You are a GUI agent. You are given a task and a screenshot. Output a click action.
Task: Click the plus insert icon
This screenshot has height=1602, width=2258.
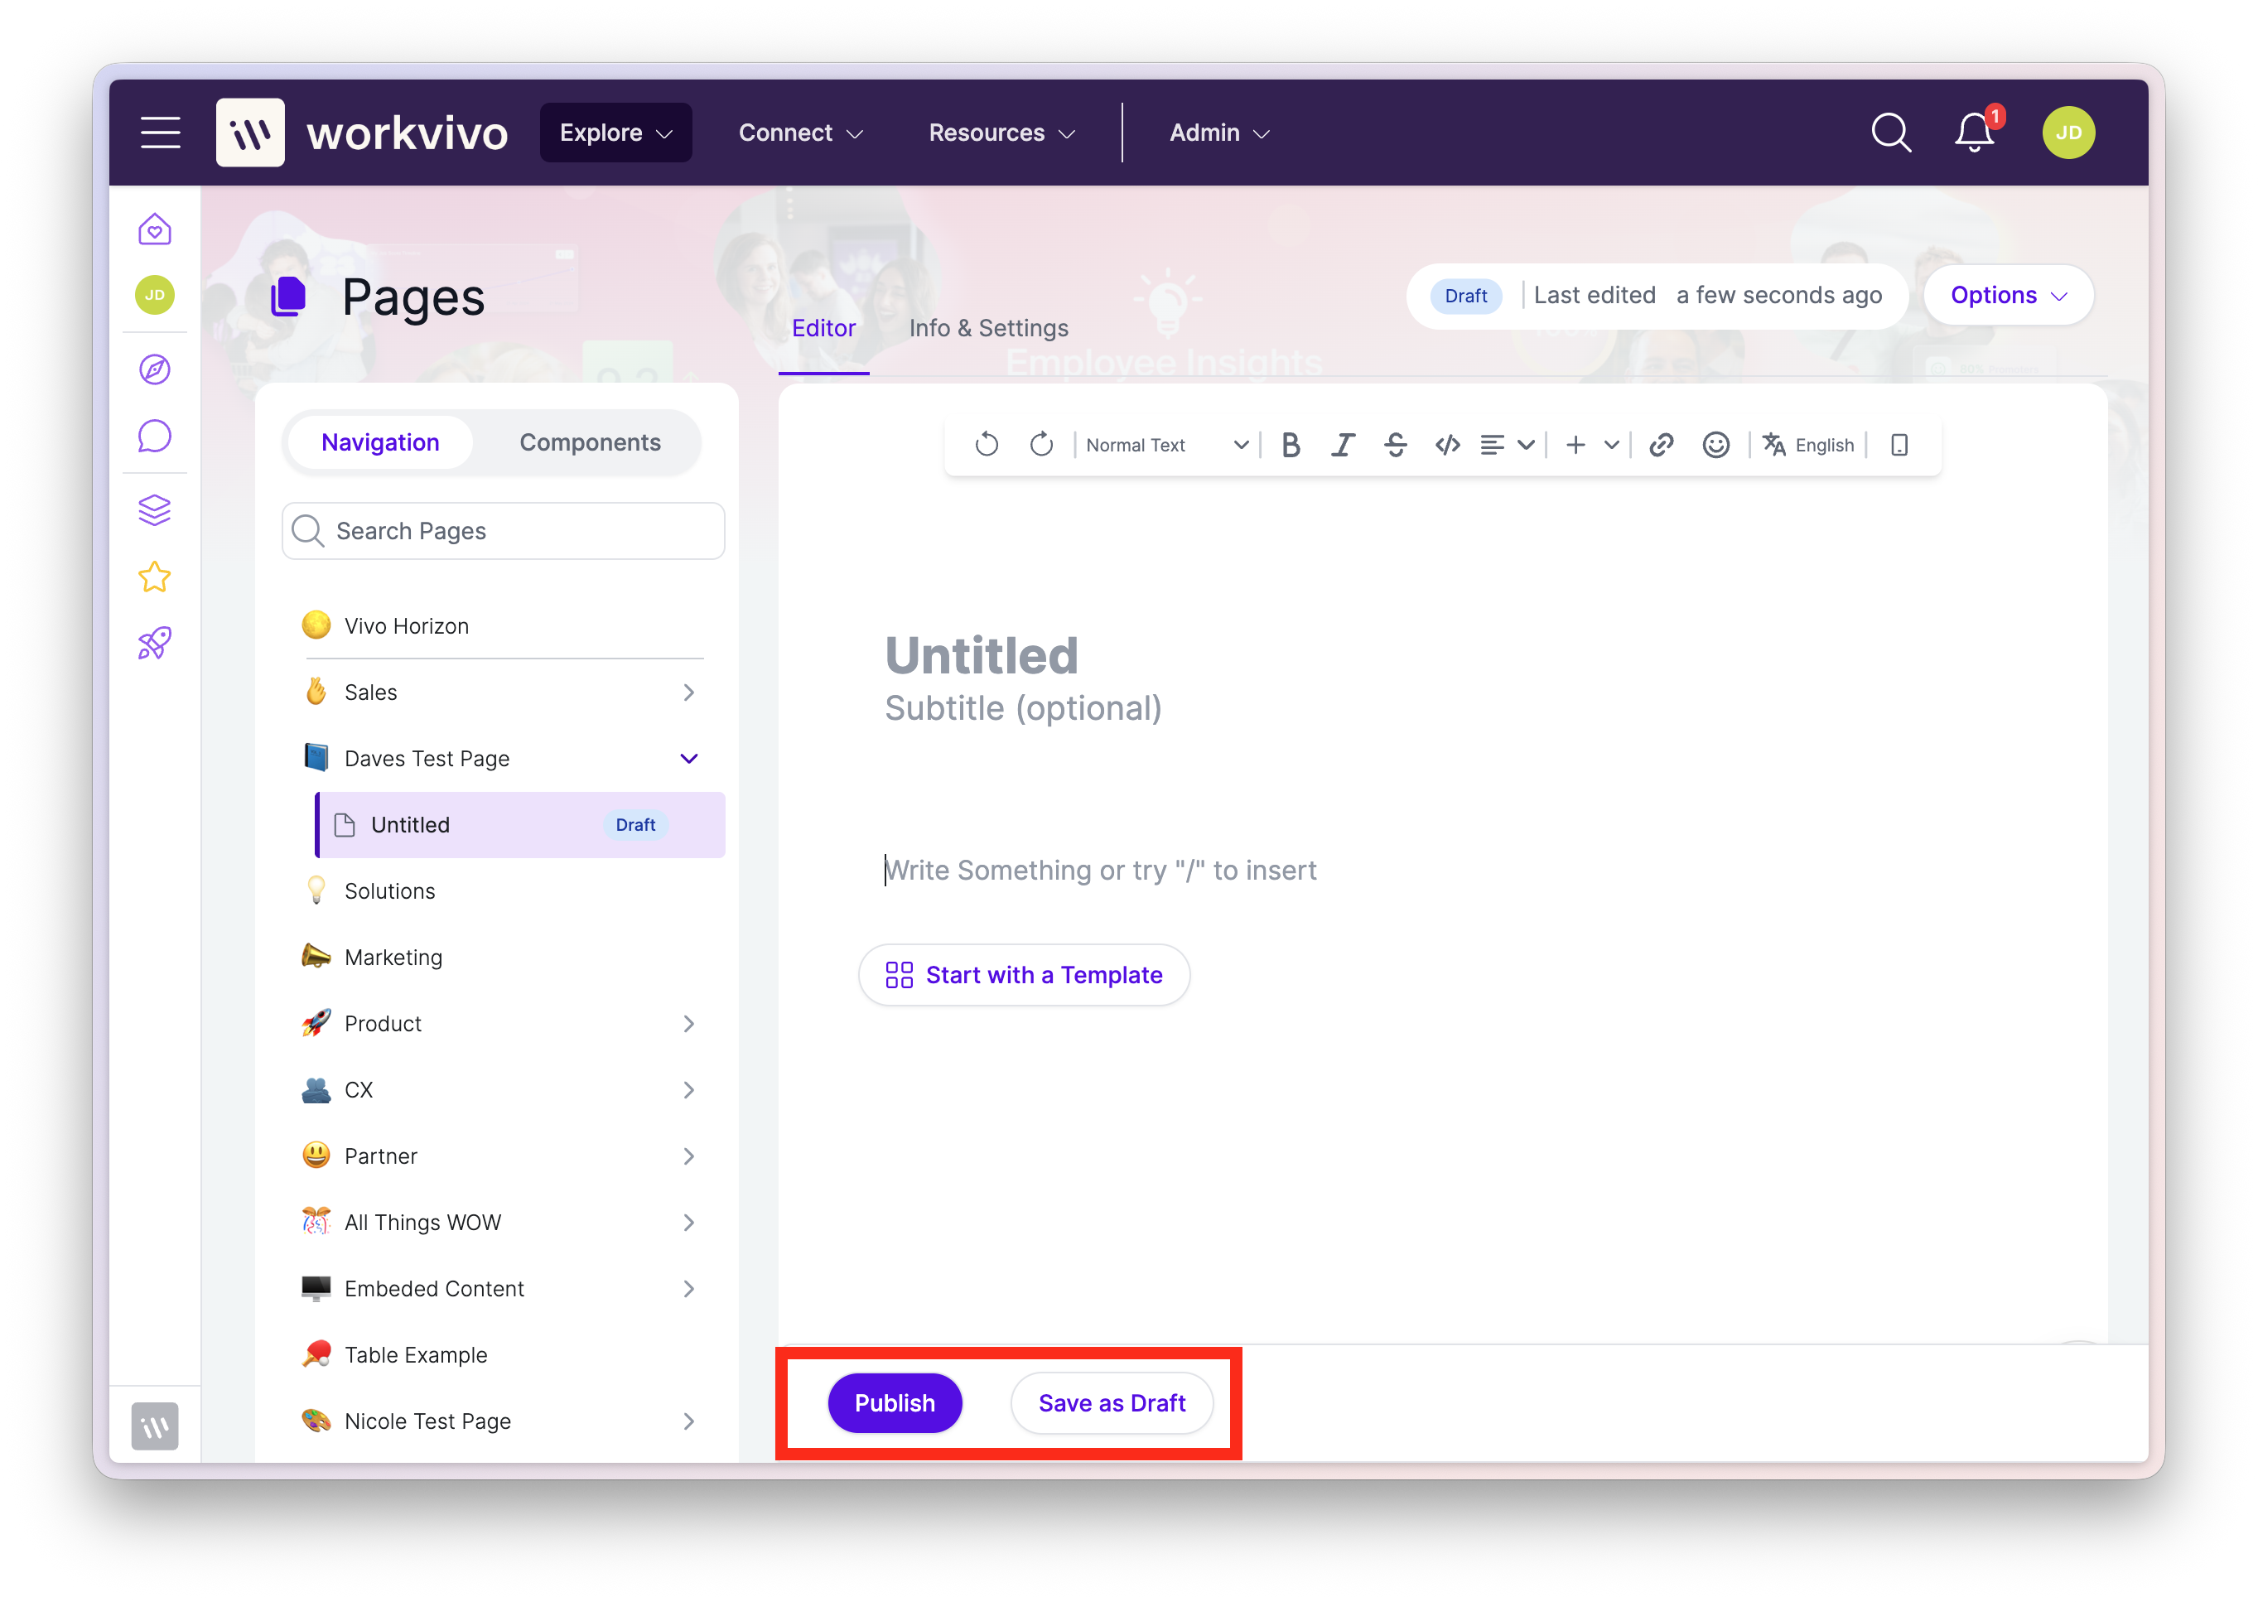1575,445
